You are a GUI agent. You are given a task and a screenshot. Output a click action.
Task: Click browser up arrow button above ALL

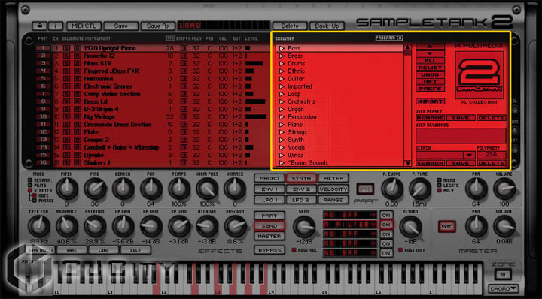430,47
